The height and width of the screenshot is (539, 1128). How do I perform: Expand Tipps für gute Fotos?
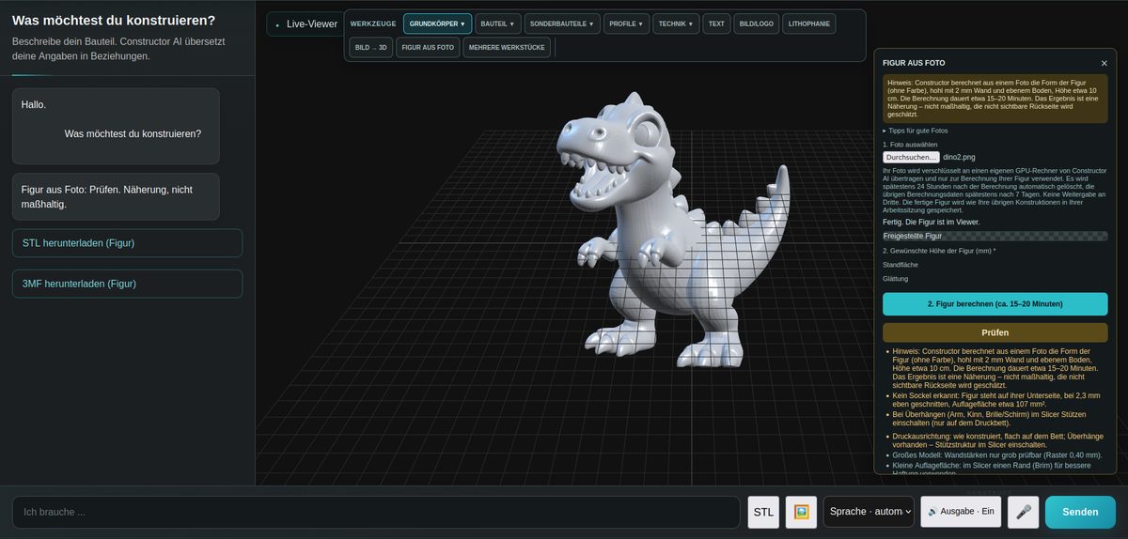coord(916,131)
